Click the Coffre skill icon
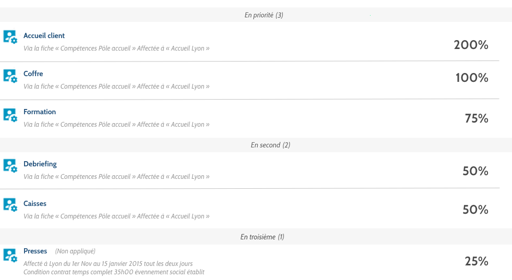Screen dimensions: 512x280 tap(10, 76)
